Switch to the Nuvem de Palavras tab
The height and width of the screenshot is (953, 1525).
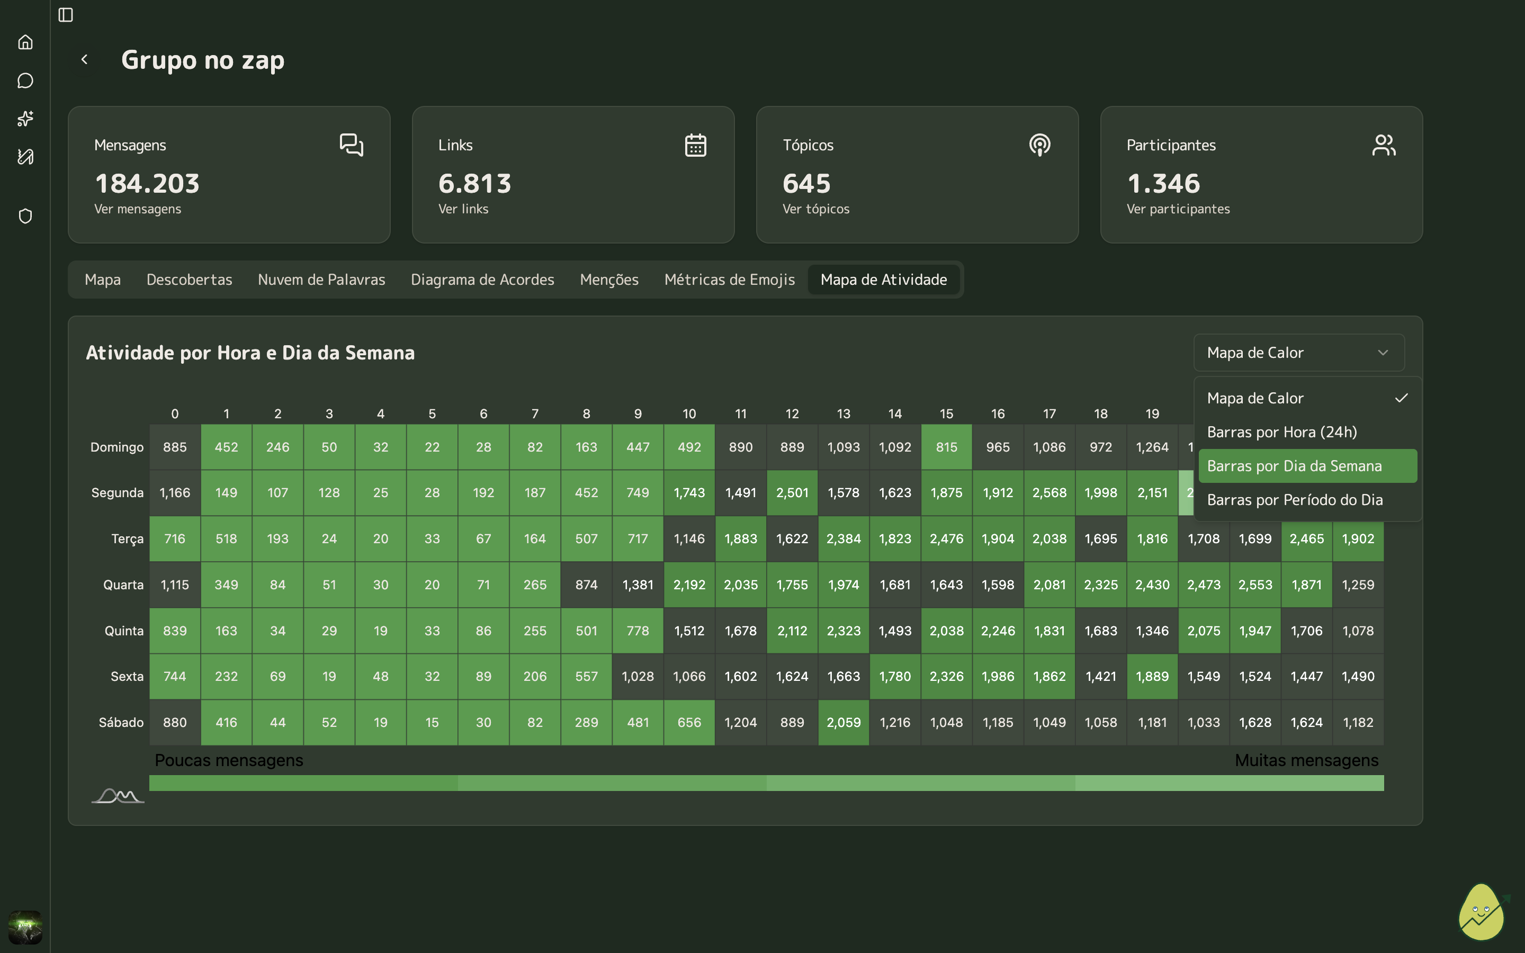[x=321, y=279]
